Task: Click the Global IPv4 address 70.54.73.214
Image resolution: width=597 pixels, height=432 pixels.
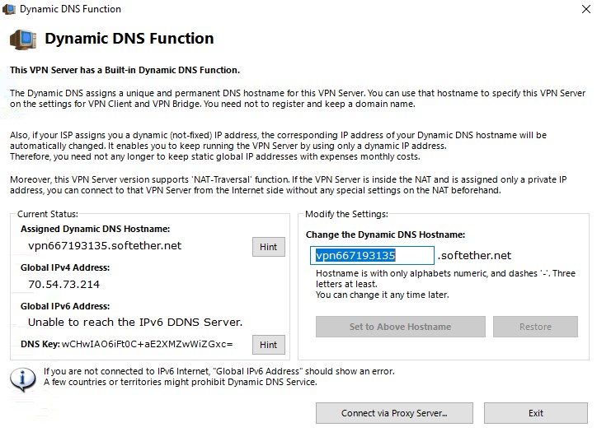Action: pos(63,284)
